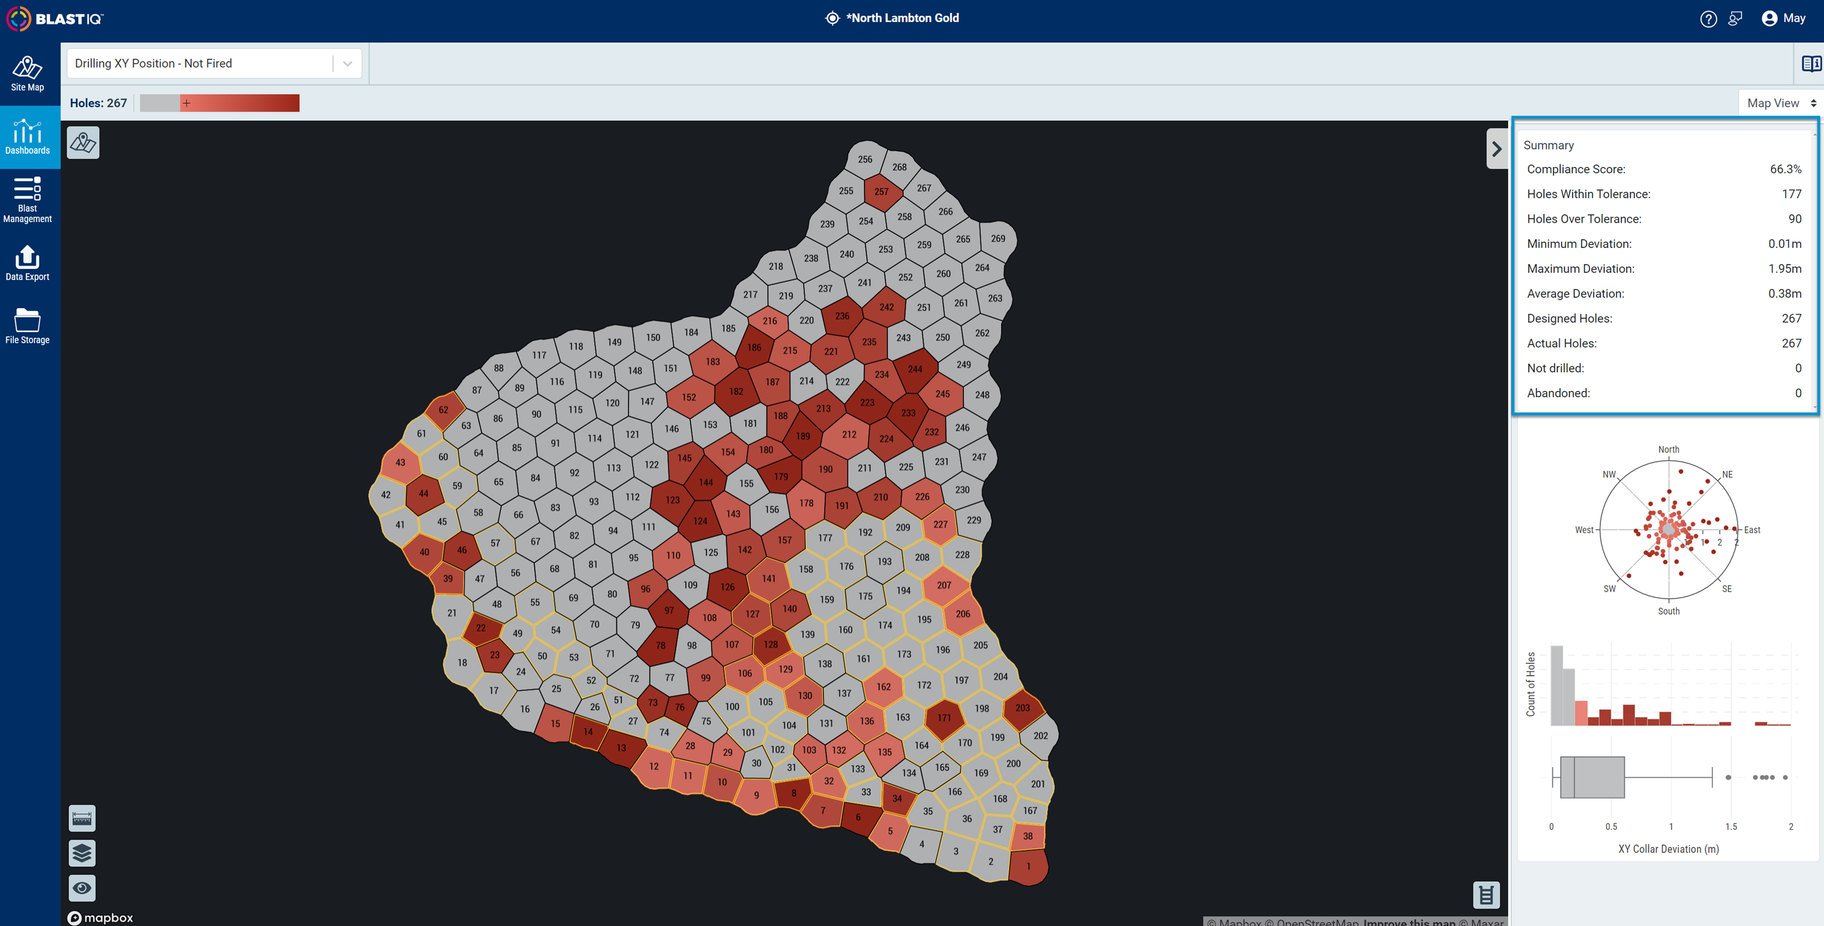The height and width of the screenshot is (926, 1824).
Task: Open the help question mark icon
Action: click(x=1708, y=19)
